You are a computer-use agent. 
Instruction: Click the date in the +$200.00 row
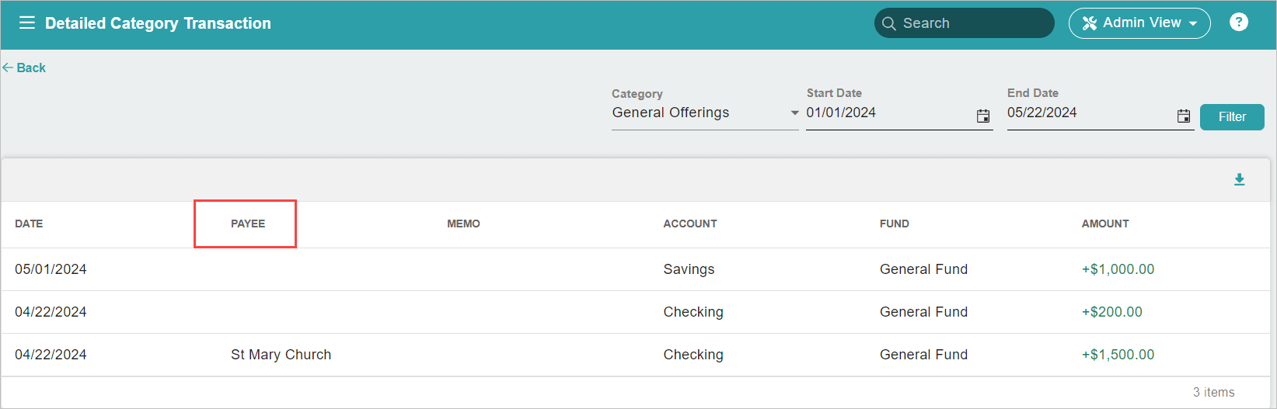click(x=51, y=312)
